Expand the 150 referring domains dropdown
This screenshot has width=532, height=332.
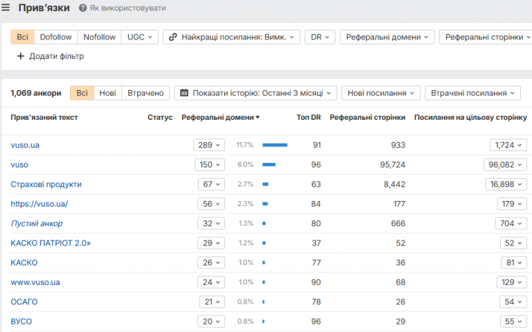(x=210, y=165)
